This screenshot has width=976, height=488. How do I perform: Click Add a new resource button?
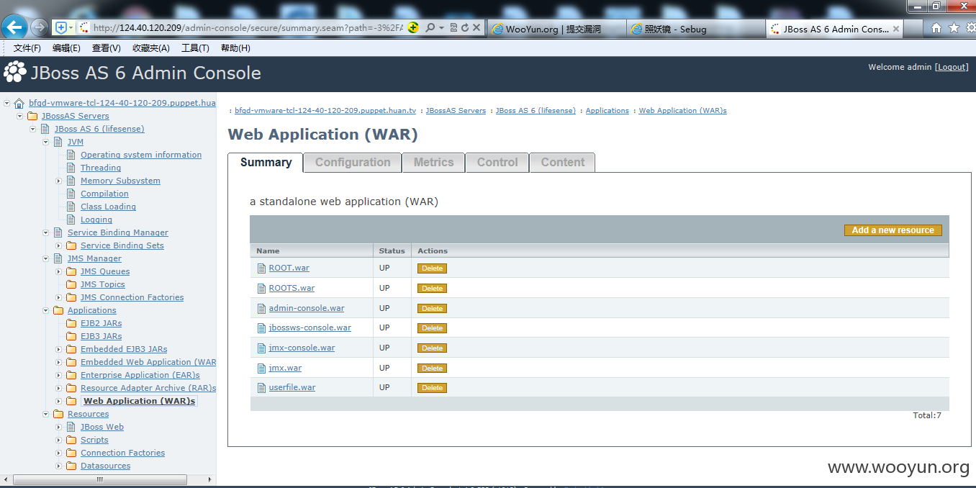tap(893, 230)
